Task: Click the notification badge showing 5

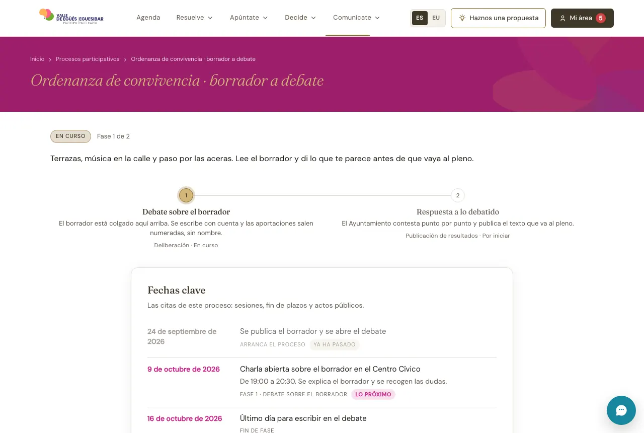Action: pyautogui.click(x=600, y=18)
